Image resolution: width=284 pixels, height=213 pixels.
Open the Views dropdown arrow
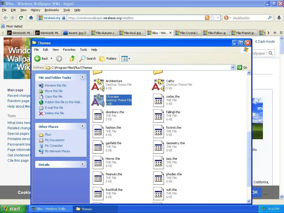[129, 59]
